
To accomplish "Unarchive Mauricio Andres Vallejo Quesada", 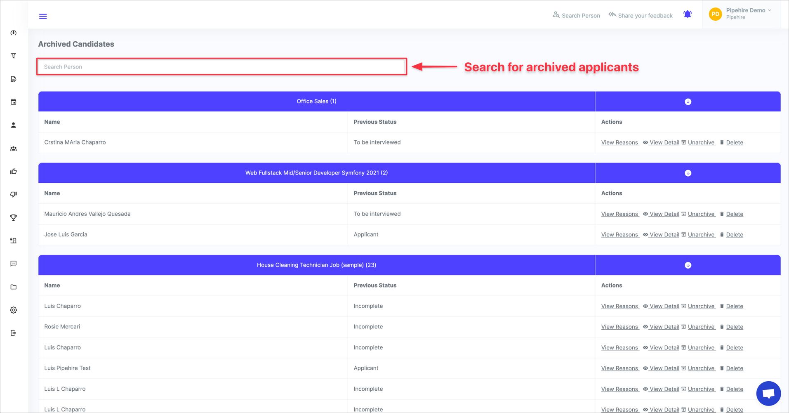I will [698, 214].
